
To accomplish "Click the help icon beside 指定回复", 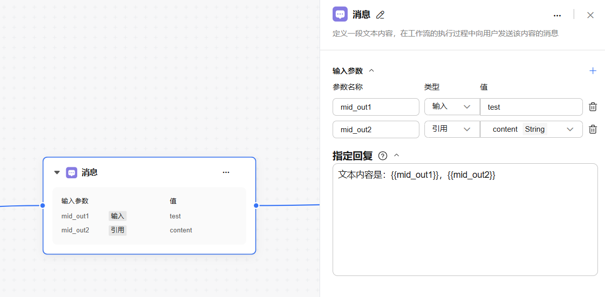I will click(x=383, y=156).
